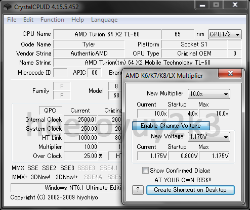Click Internal Clock current value 2500.01

point(80,120)
